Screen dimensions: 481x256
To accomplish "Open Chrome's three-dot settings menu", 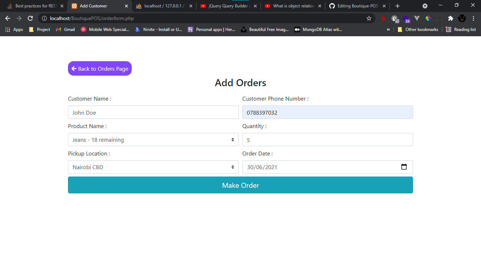I will tap(473, 18).
